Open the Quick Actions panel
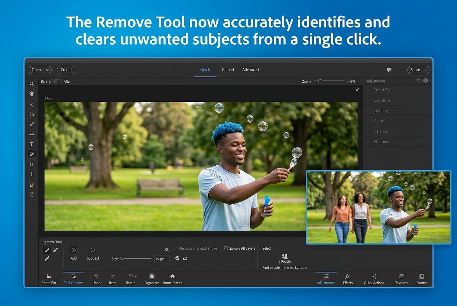The width and height of the screenshot is (457, 306). (x=374, y=279)
